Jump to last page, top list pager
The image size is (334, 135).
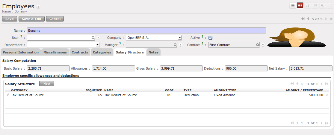[327, 84]
